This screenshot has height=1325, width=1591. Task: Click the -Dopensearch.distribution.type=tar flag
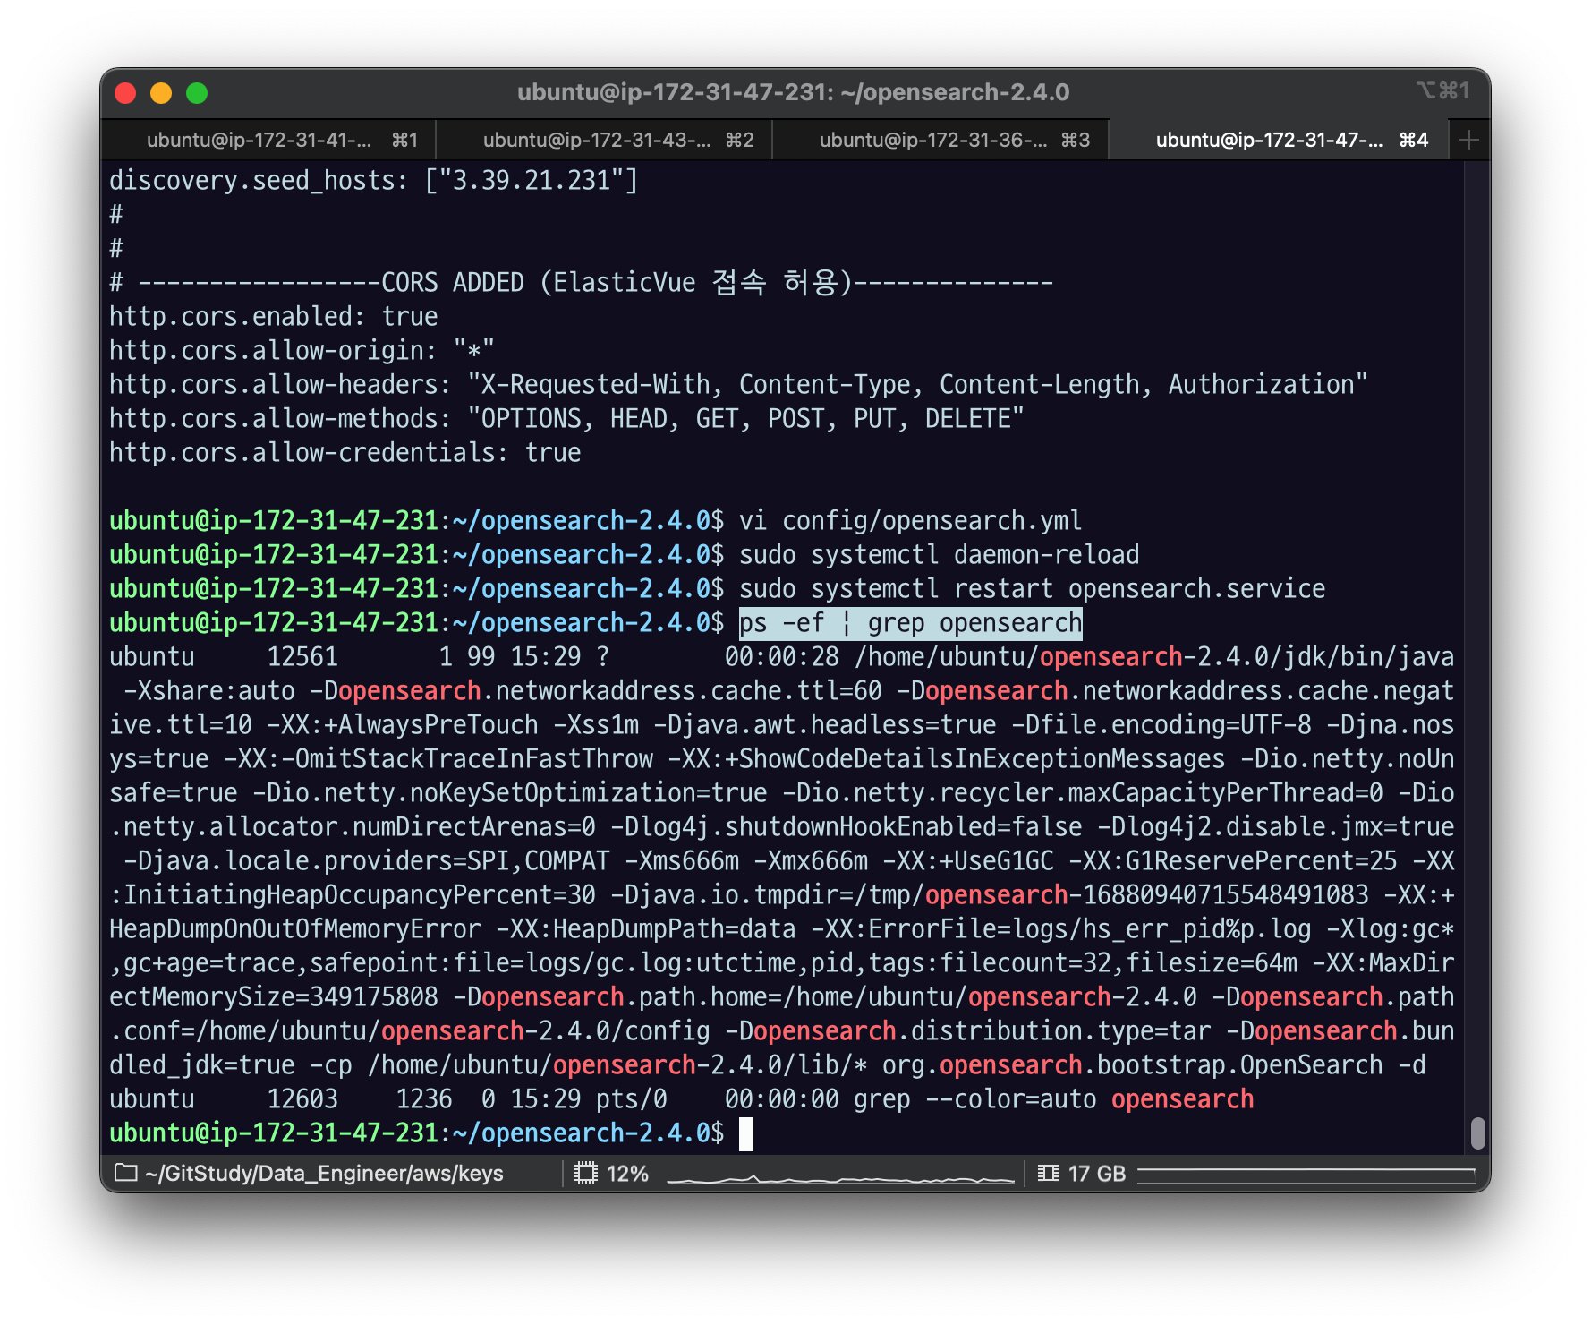pos(968,1031)
